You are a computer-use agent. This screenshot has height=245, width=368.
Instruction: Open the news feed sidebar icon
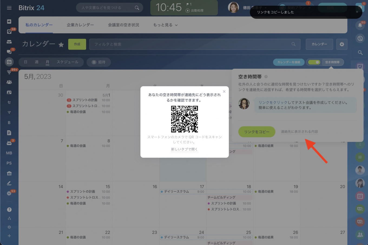(9, 21)
